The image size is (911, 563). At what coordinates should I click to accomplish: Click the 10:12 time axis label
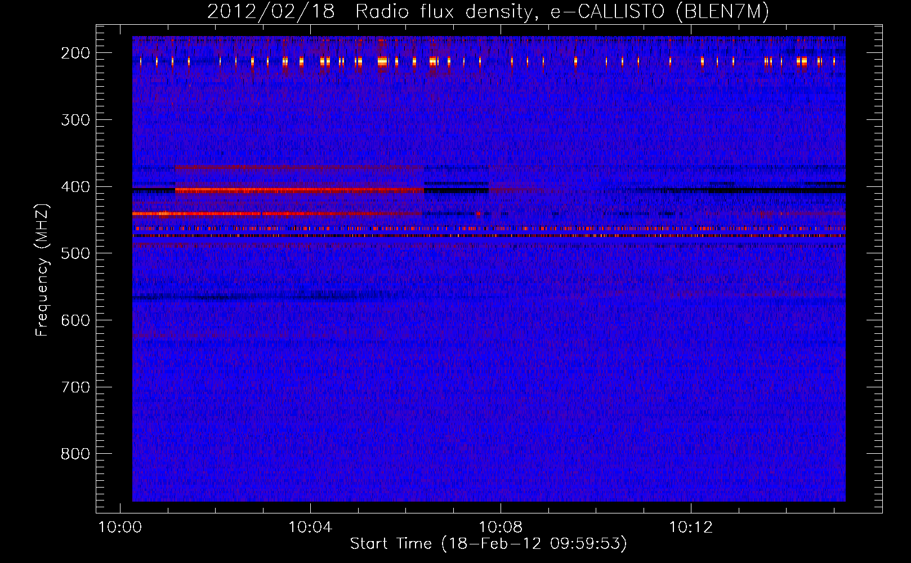[x=691, y=528]
